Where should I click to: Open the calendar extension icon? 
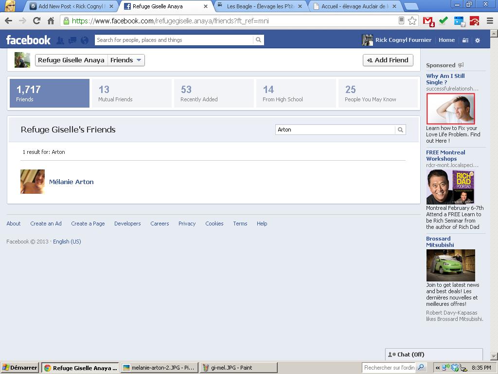click(x=459, y=21)
